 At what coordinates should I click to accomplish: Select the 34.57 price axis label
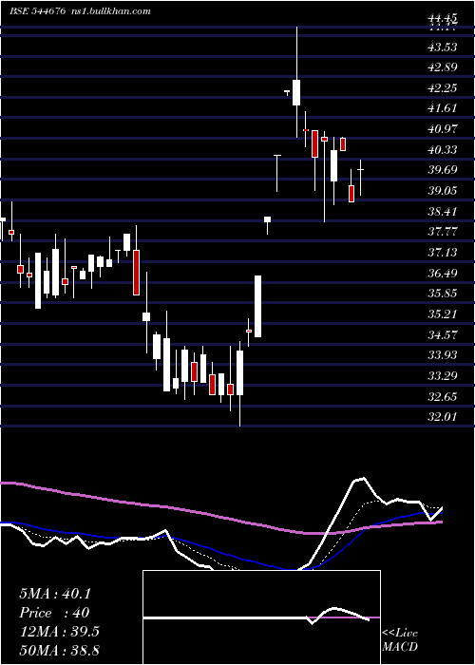(x=443, y=334)
